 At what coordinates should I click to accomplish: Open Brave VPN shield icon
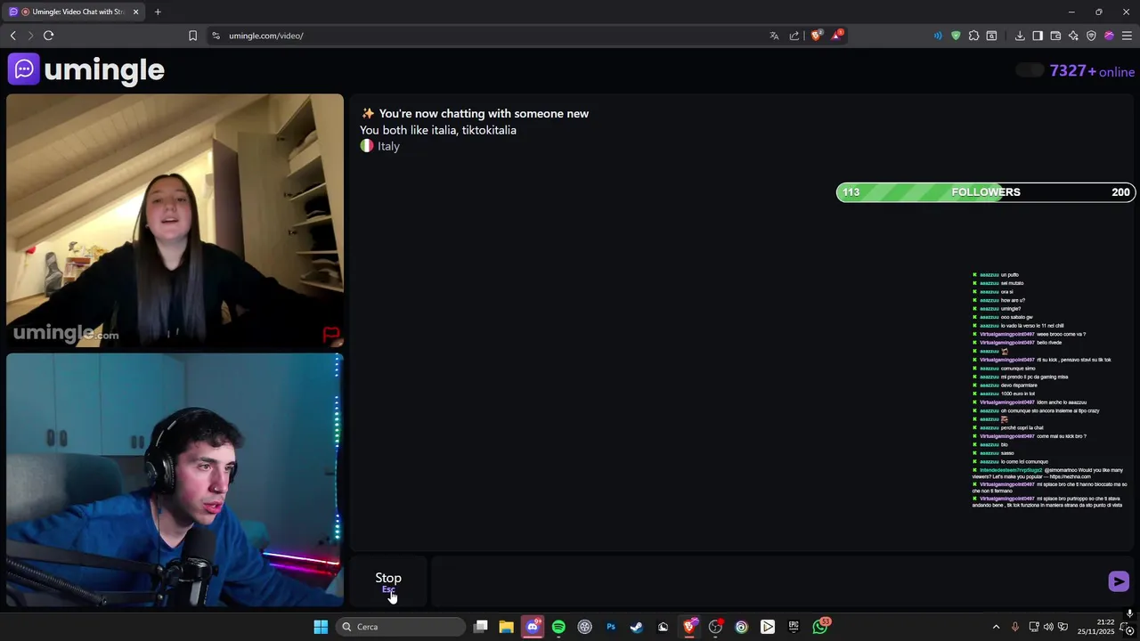pyautogui.click(x=1091, y=36)
